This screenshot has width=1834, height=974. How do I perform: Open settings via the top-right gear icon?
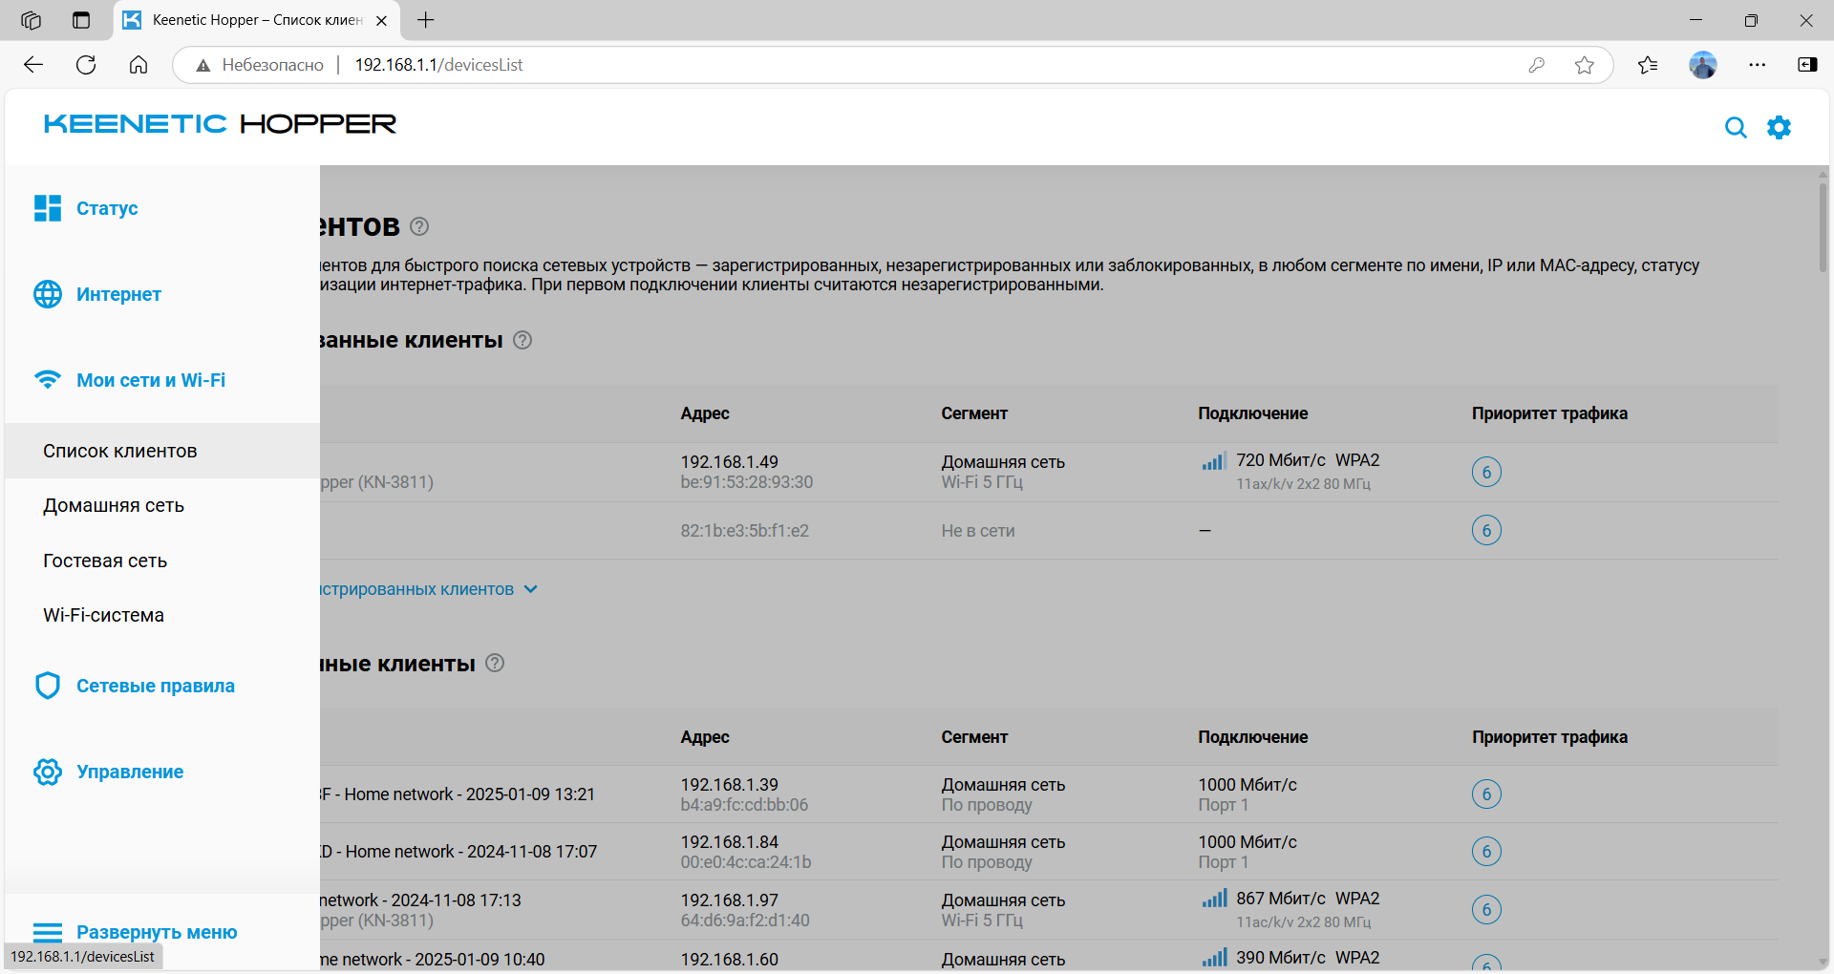pos(1779,128)
